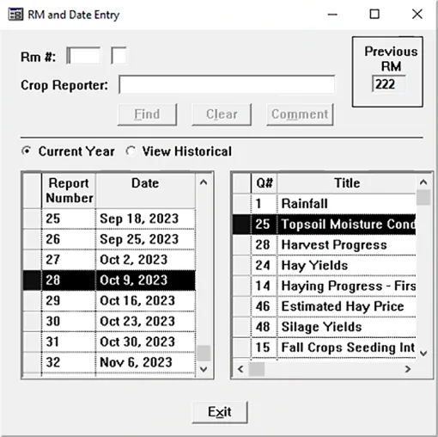
Task: Click the Find button
Action: [147, 114]
